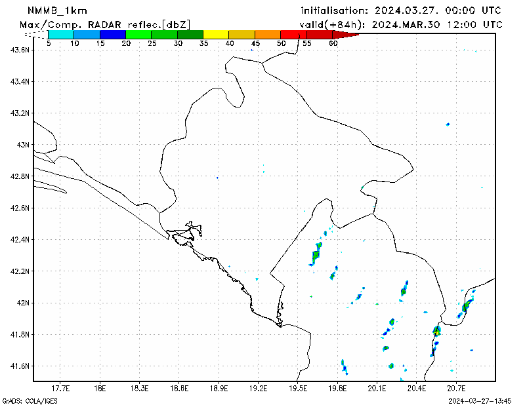Click the dark blue 15-20 dBZ swatch
This screenshot has height=405, width=525.
pyautogui.click(x=113, y=35)
